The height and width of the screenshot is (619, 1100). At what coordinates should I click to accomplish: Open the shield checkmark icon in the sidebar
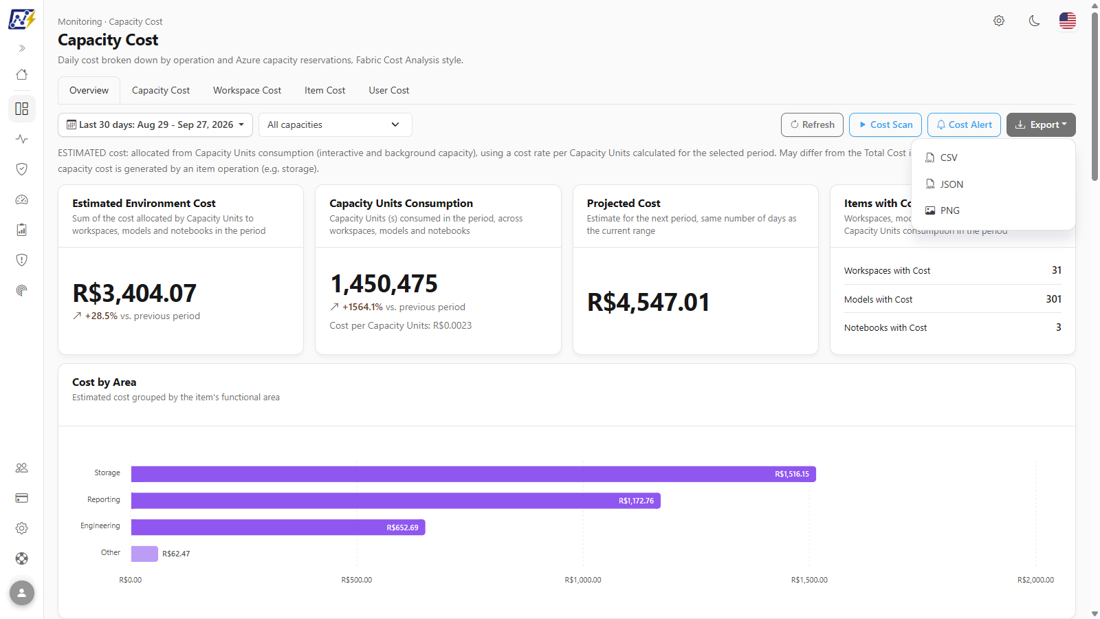tap(22, 169)
